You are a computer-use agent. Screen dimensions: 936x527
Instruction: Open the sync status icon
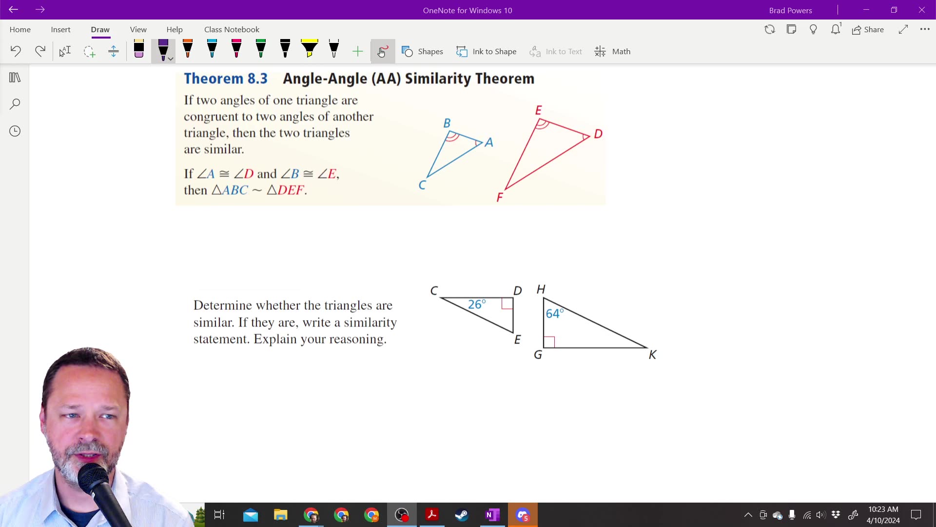click(x=769, y=29)
